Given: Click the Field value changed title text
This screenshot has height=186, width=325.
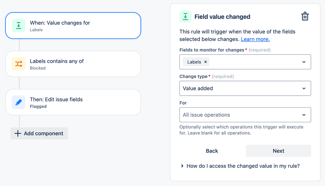Looking at the screenshot, I should coord(222,17).
